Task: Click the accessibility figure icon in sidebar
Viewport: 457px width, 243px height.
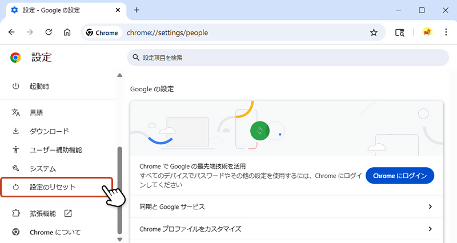Action: [16, 150]
